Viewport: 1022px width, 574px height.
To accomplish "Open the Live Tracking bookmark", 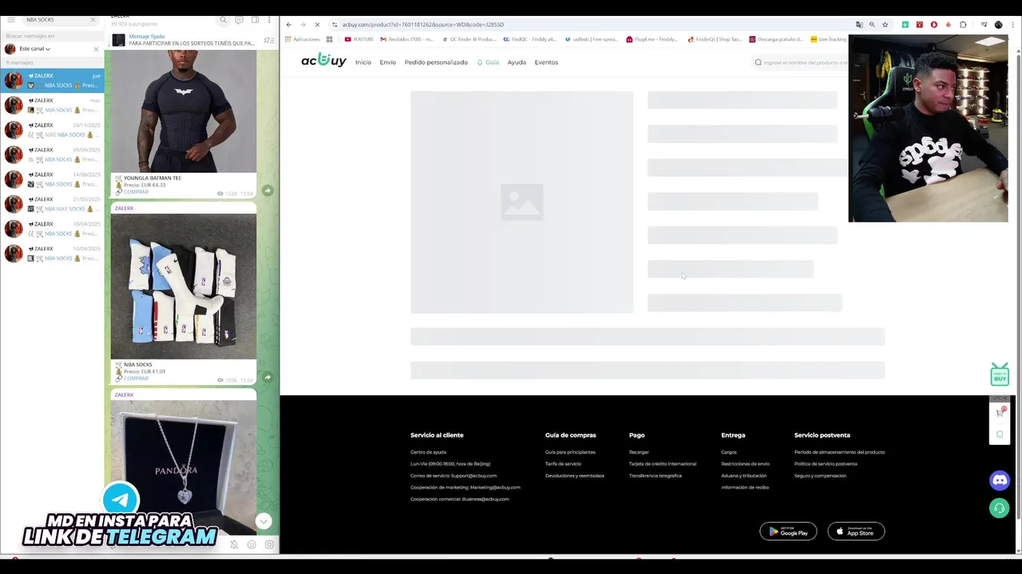I will (828, 39).
